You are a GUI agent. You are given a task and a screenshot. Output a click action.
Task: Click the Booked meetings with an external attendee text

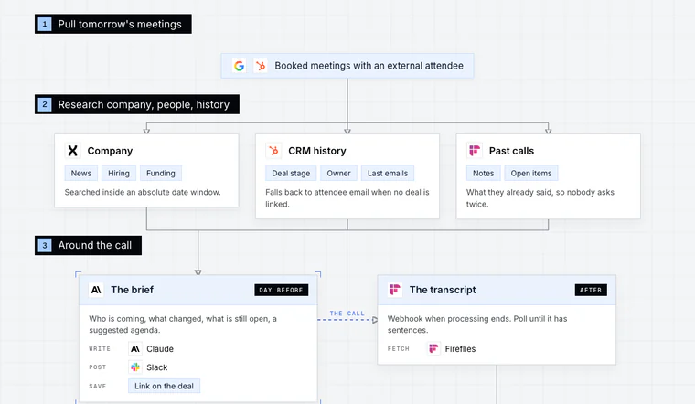pyautogui.click(x=369, y=66)
